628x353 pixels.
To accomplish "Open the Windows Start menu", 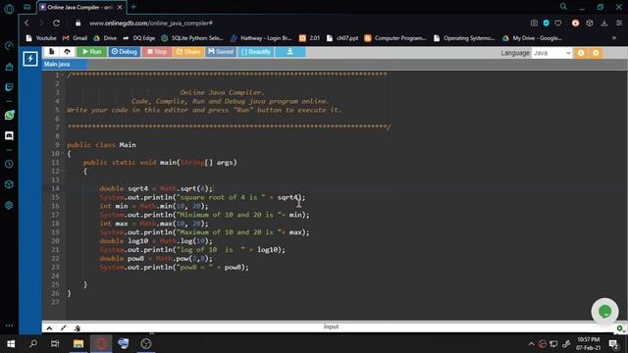I will (x=11, y=343).
